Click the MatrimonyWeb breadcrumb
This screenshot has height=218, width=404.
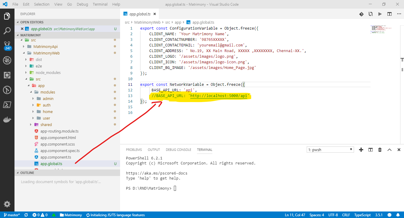click(x=147, y=22)
